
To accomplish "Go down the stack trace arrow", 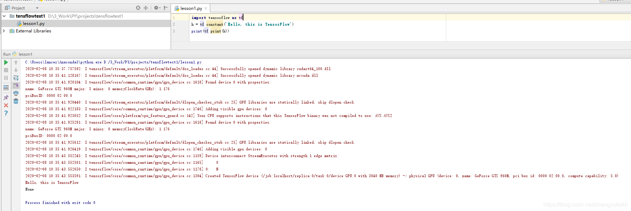I will [16, 70].
